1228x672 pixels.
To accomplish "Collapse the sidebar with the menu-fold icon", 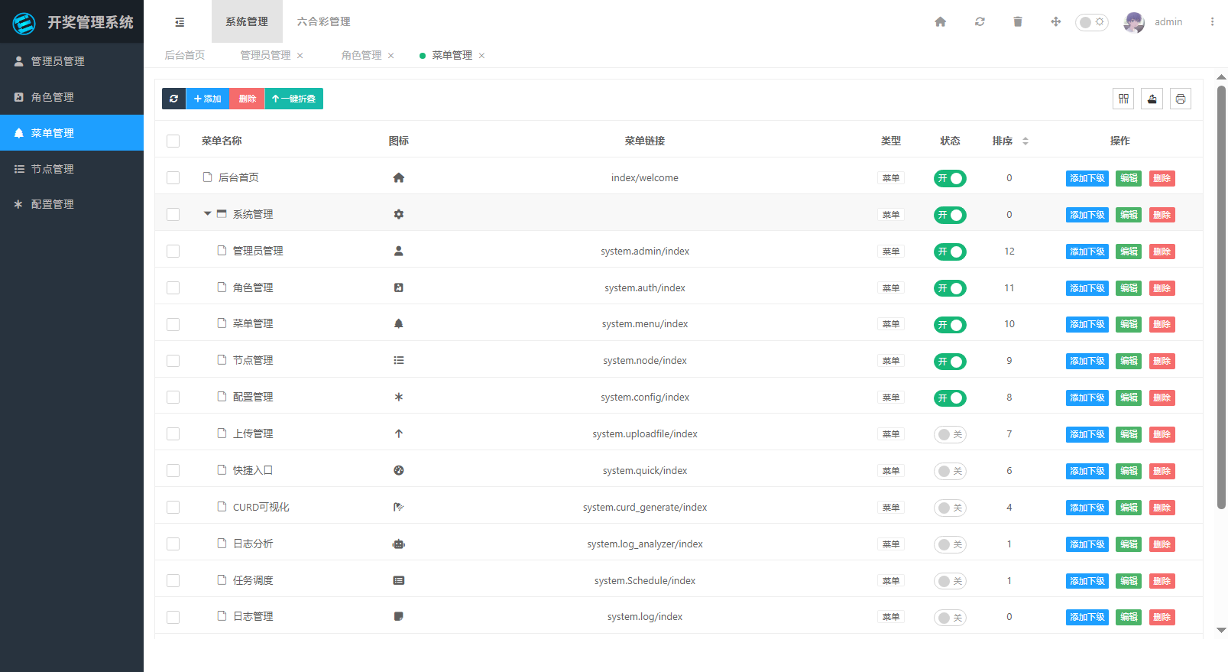I will [180, 22].
